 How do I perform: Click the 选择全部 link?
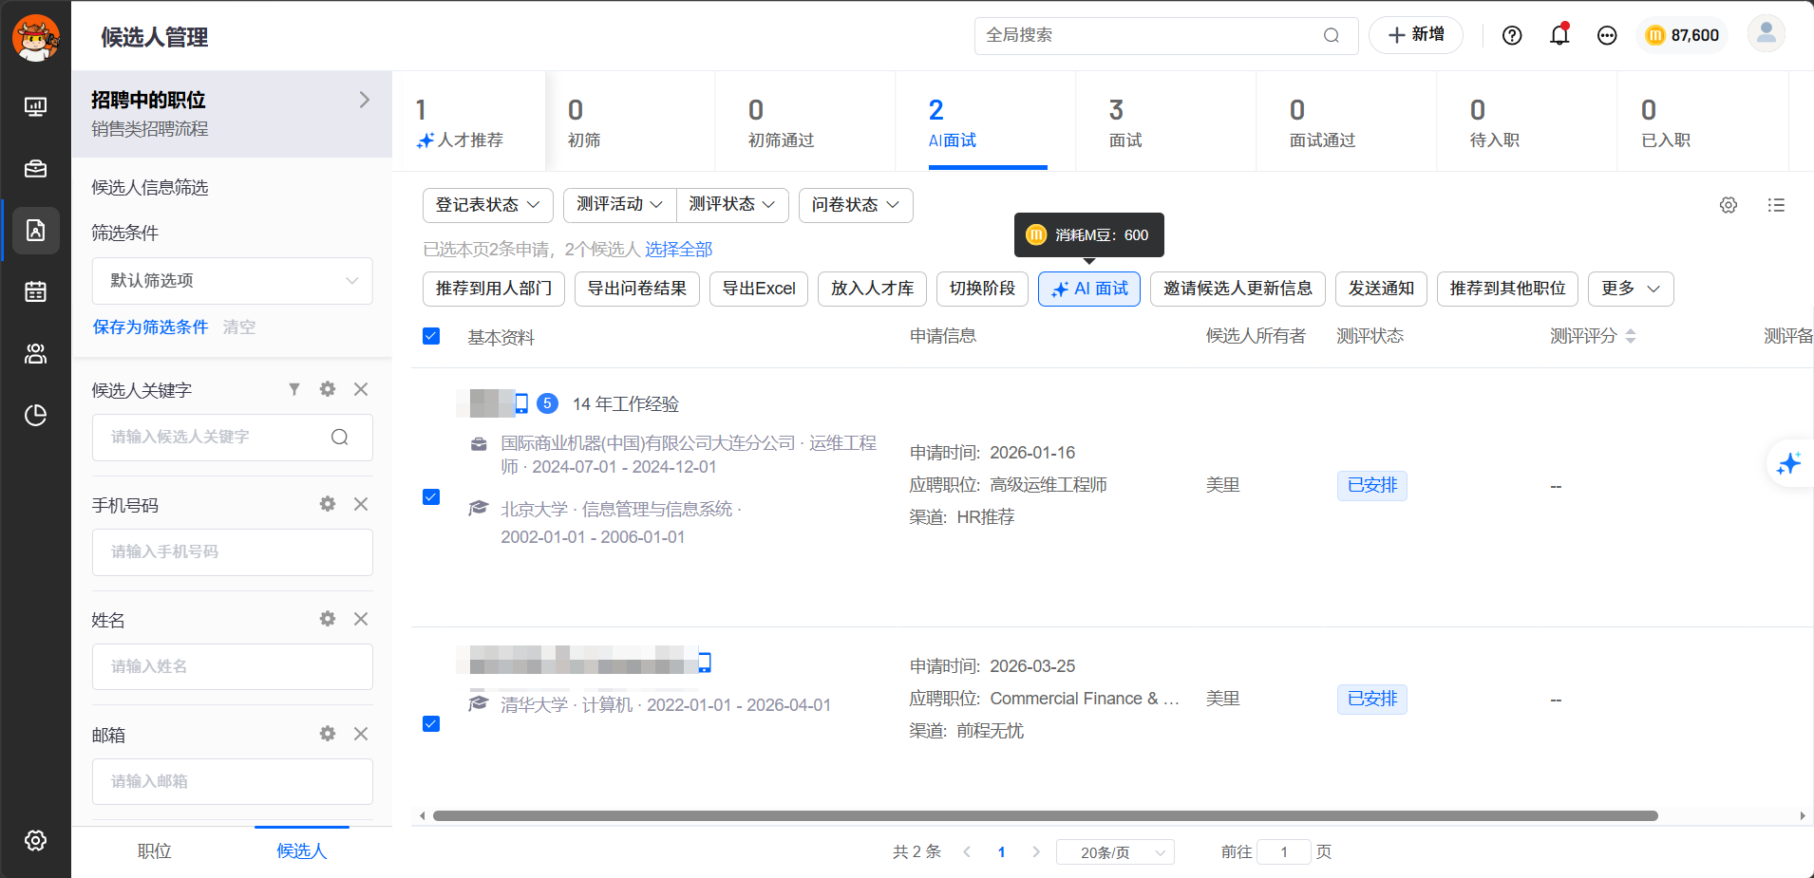coord(678,250)
